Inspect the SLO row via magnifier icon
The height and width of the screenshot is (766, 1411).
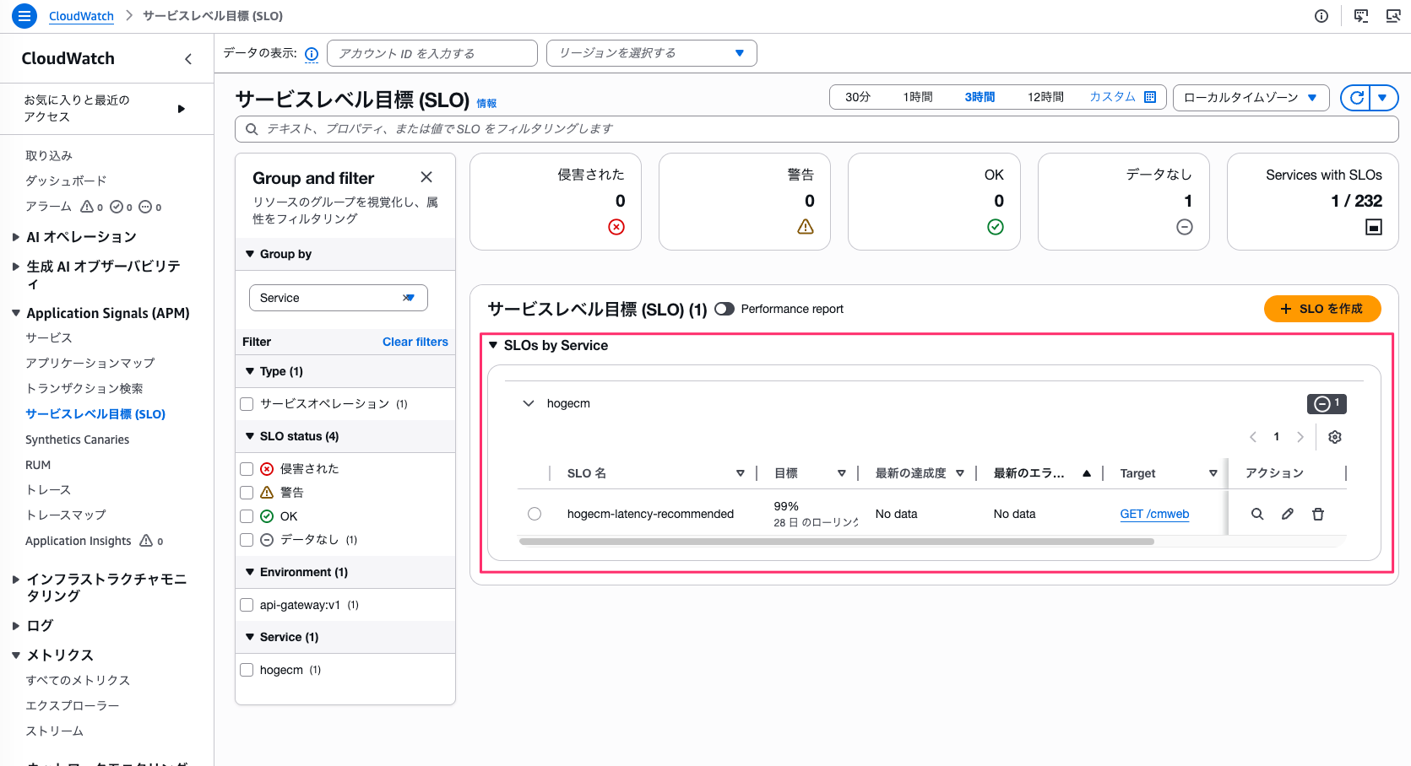[1257, 513]
